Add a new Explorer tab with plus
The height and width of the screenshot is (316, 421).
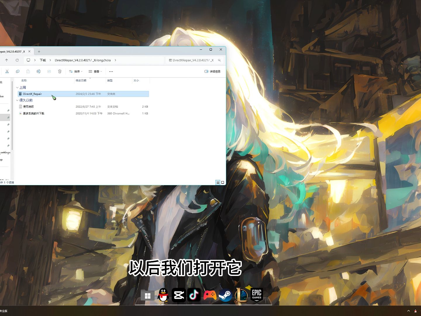point(39,51)
